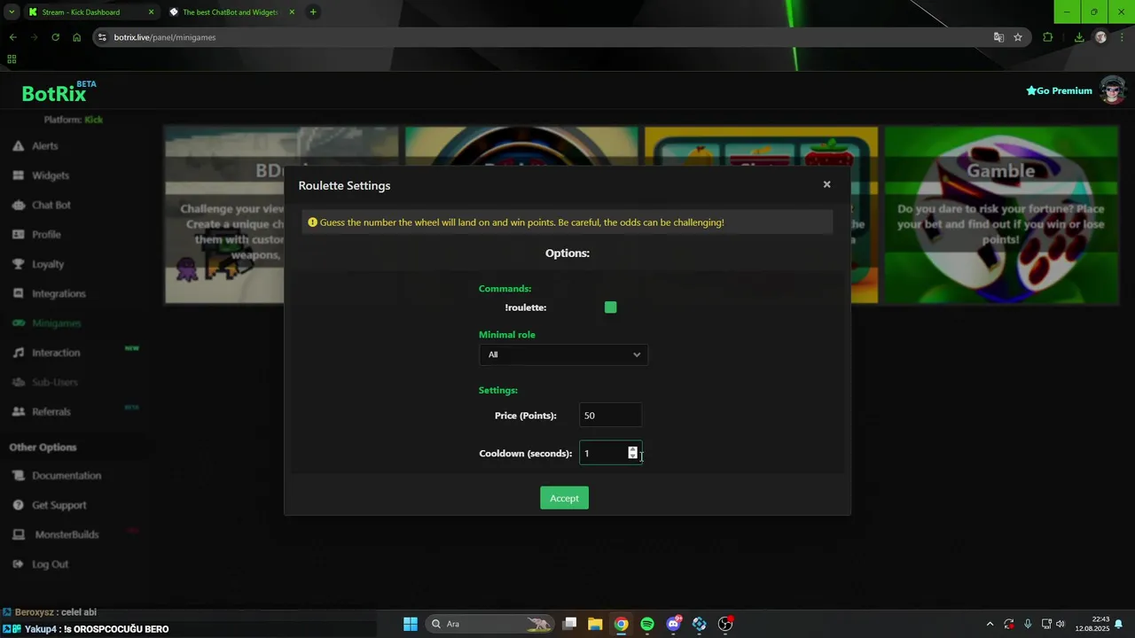Toggle the !roulette command checkbox

coord(610,307)
